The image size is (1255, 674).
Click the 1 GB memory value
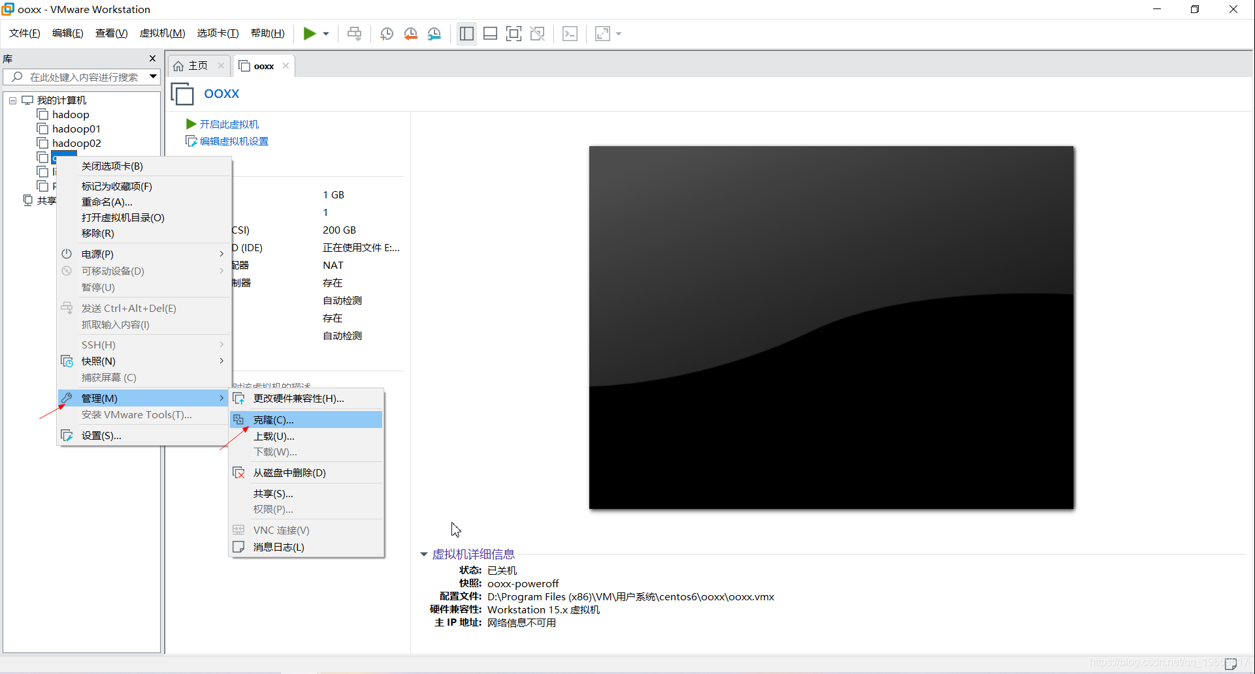pos(333,195)
